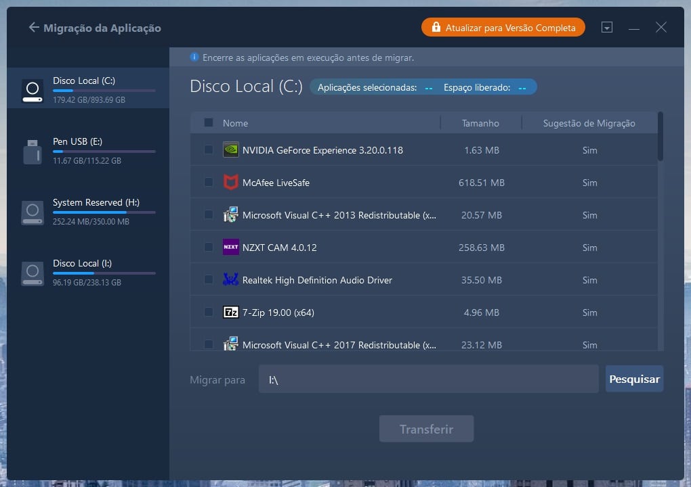This screenshot has width=691, height=487.
Task: Open the dropdown menu in the title bar
Action: (x=607, y=28)
